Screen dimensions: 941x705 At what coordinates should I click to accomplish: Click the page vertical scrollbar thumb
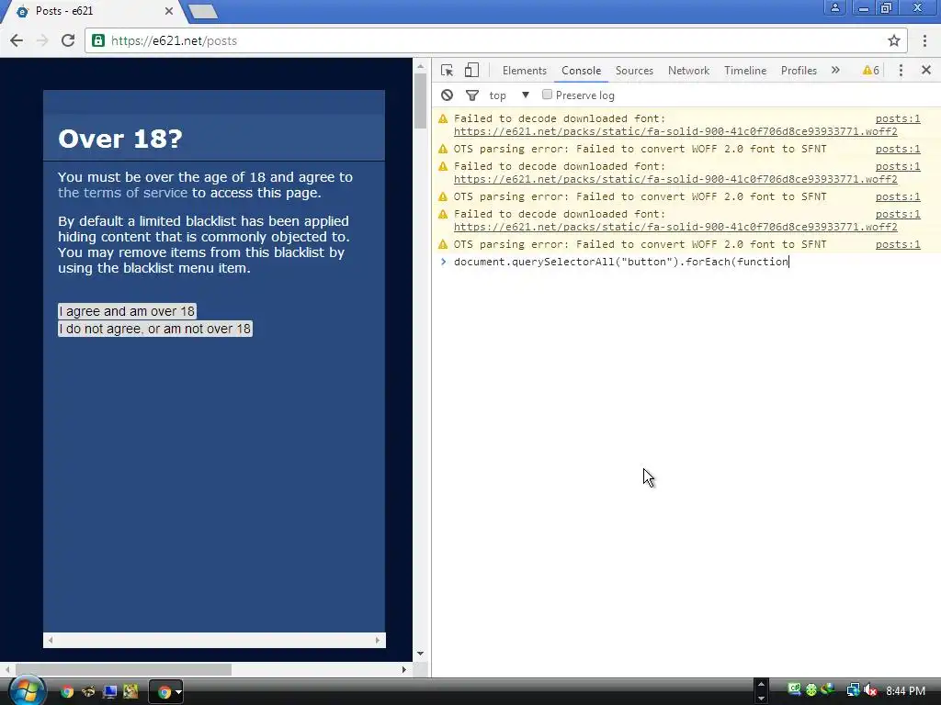click(420, 100)
